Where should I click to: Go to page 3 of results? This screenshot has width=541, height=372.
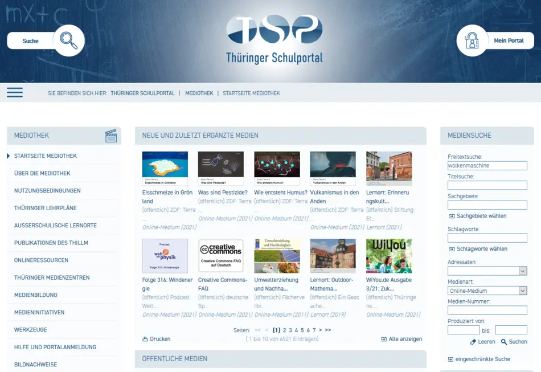pos(290,330)
